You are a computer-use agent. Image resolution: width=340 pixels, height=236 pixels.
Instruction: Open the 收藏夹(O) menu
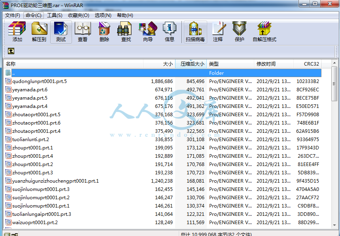[x=79, y=15]
